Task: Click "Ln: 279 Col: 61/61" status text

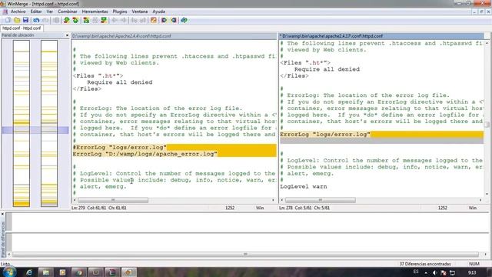Action: [99, 208]
